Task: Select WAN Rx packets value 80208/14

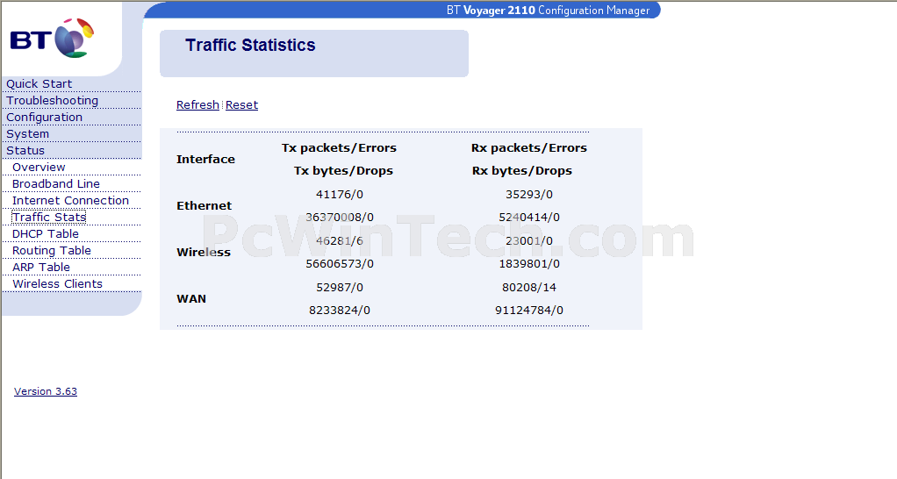Action: pos(529,287)
